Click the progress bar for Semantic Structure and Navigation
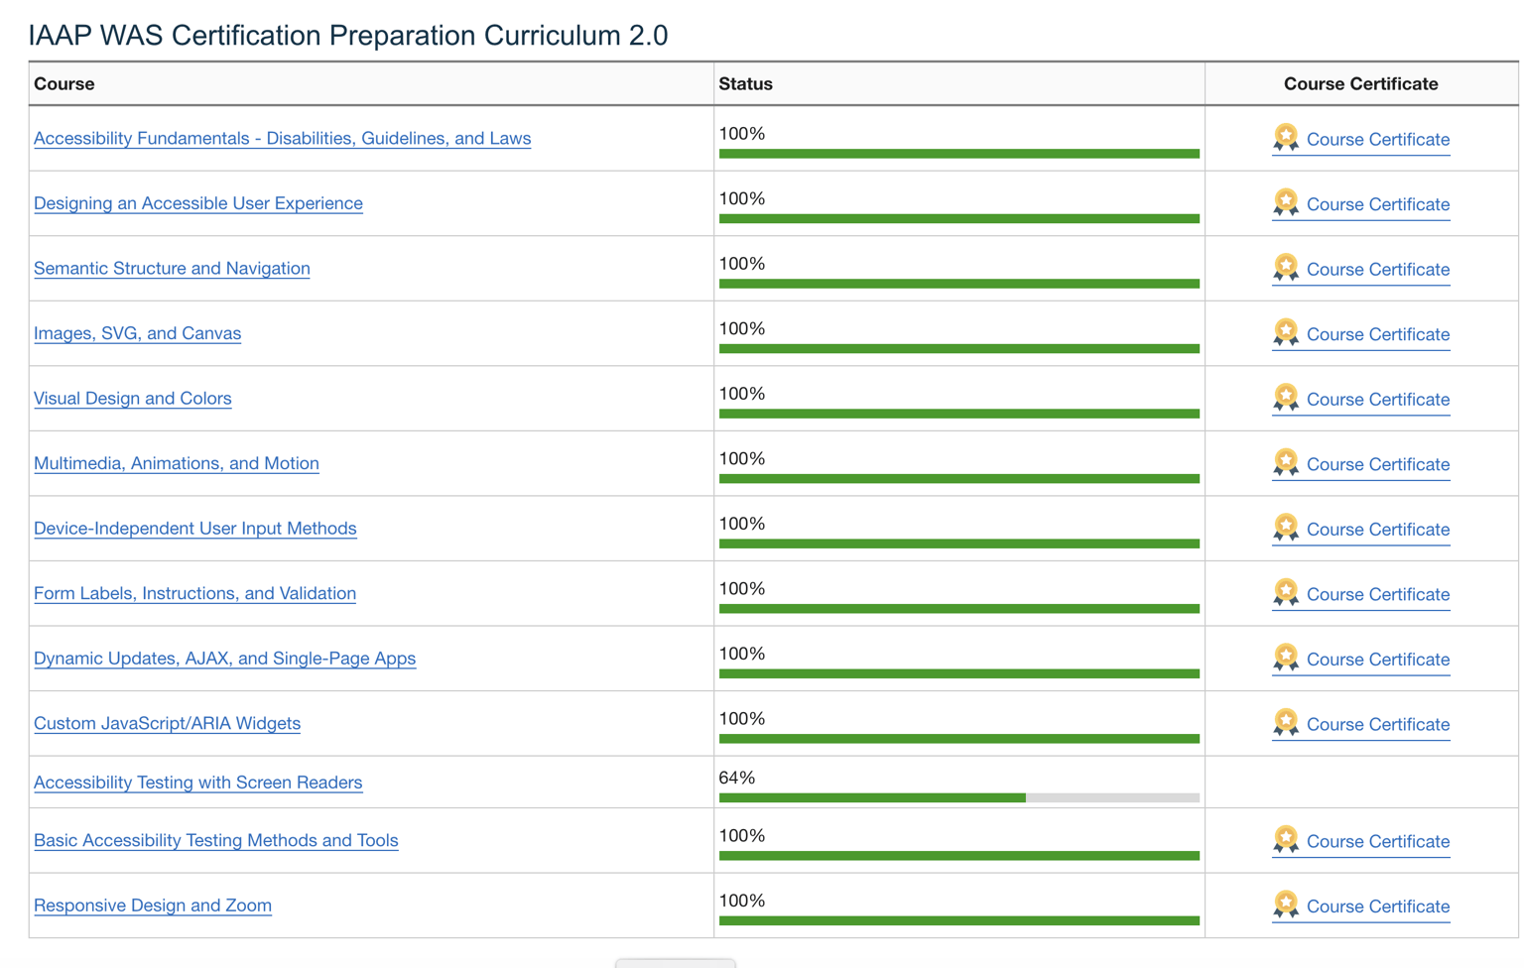 coord(959,284)
